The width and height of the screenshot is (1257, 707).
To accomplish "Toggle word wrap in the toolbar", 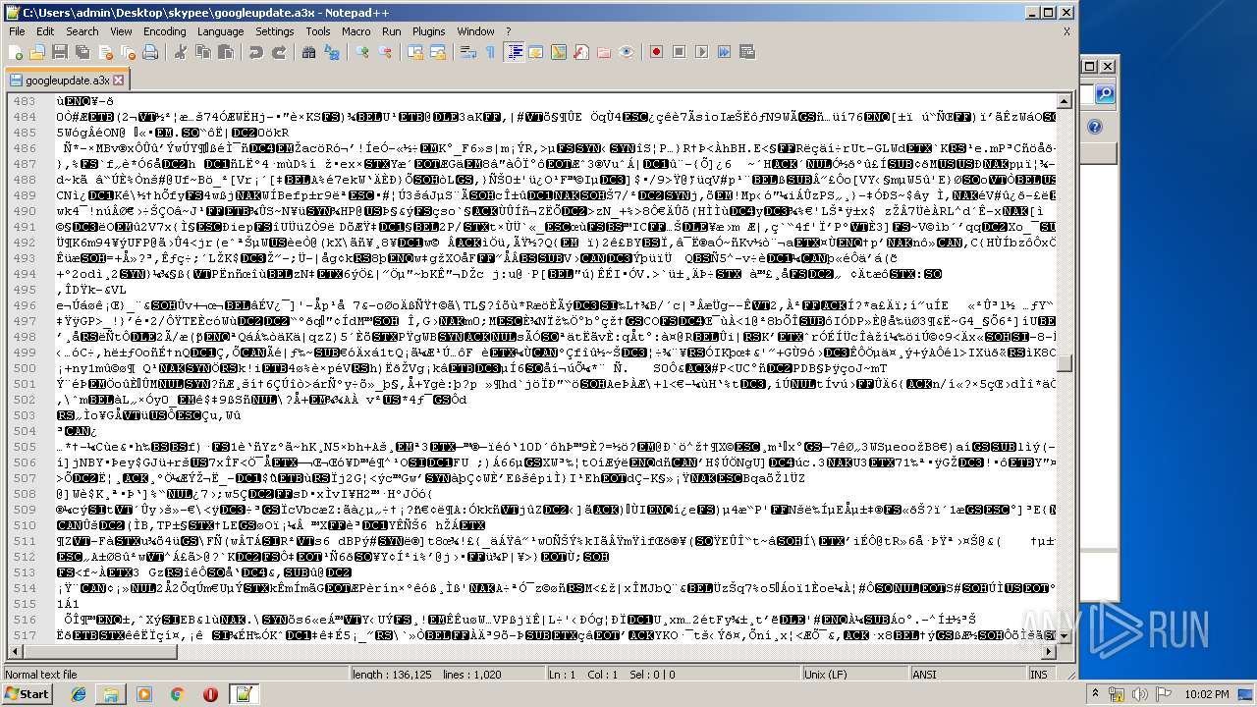I will [x=467, y=52].
